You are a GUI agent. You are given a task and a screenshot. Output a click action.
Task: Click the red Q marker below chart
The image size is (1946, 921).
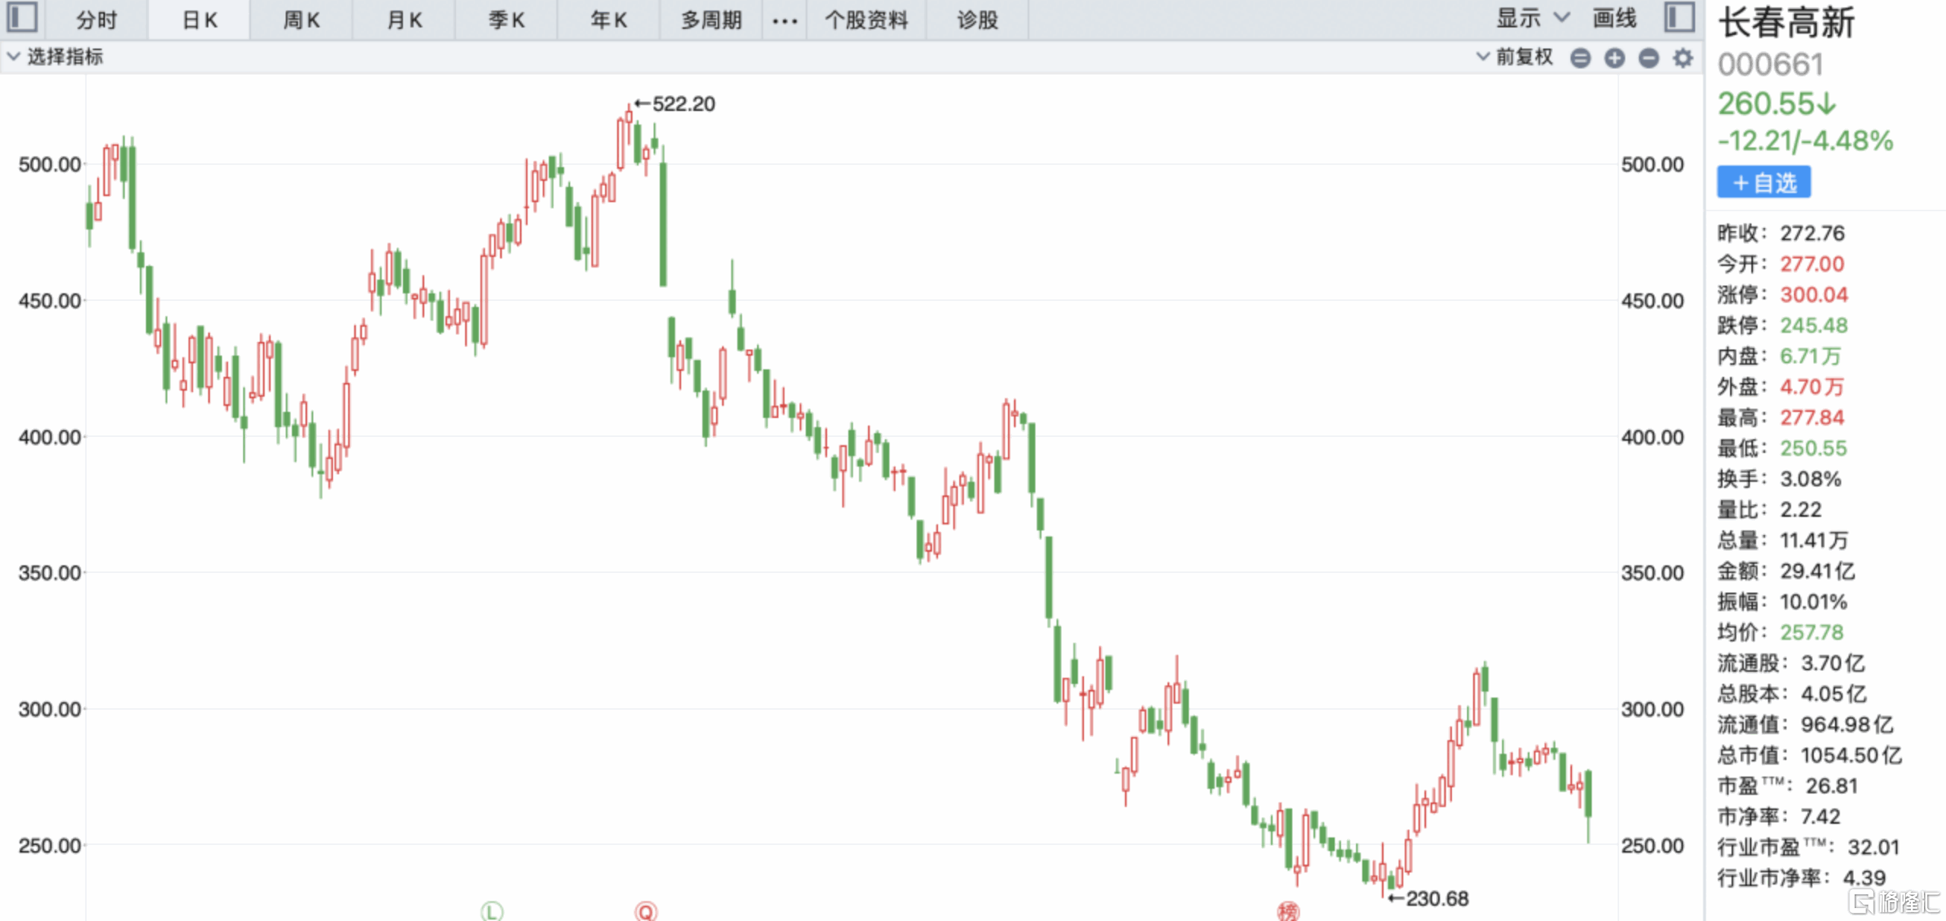pos(645,910)
